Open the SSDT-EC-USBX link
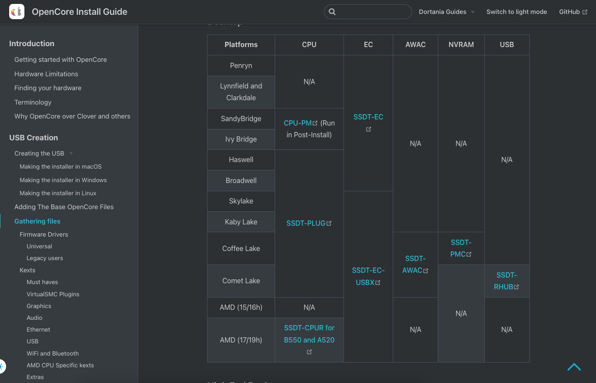 [368, 276]
